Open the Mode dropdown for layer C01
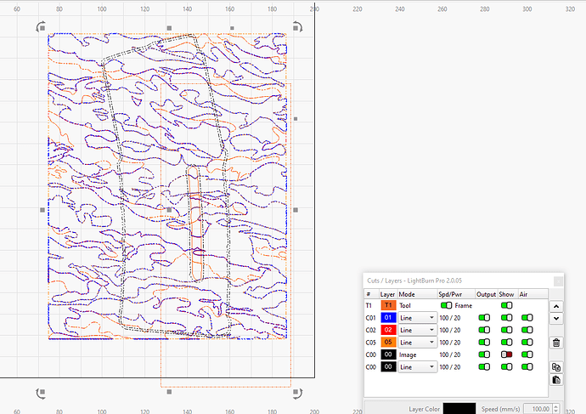This screenshot has height=414, width=586. (x=418, y=318)
